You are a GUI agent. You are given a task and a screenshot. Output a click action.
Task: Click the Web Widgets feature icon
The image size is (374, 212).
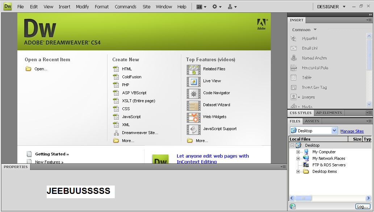[194, 117]
